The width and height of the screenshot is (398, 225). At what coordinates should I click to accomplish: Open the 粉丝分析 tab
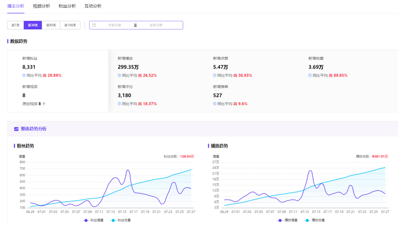[67, 6]
